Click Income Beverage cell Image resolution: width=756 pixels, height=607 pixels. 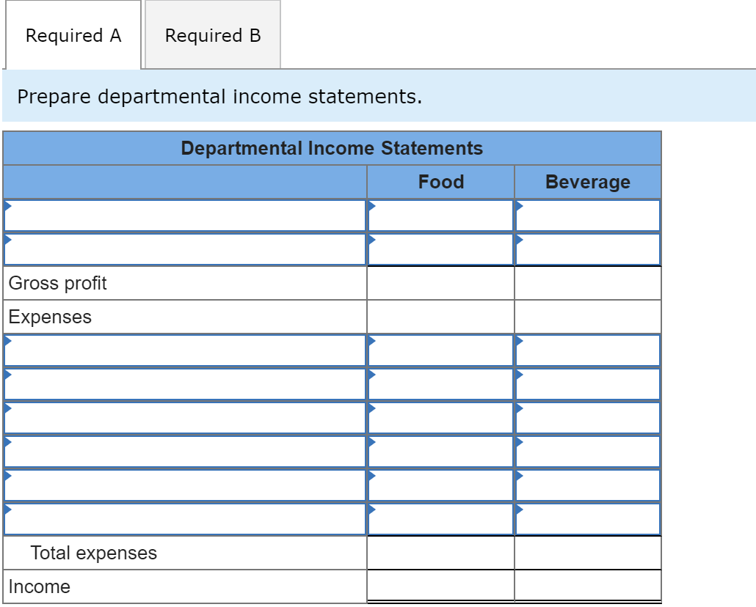tap(588, 586)
